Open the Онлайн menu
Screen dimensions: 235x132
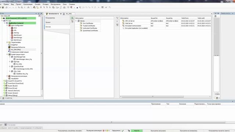pos(37,4)
